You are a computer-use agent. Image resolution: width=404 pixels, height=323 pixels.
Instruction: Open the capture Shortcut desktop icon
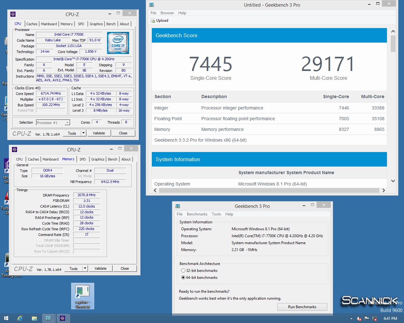pyautogui.click(x=83, y=296)
